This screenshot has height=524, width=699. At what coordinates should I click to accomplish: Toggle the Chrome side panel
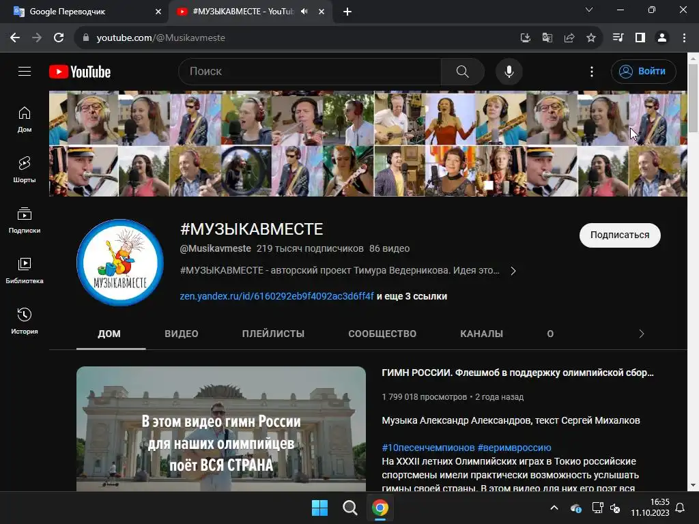(640, 38)
